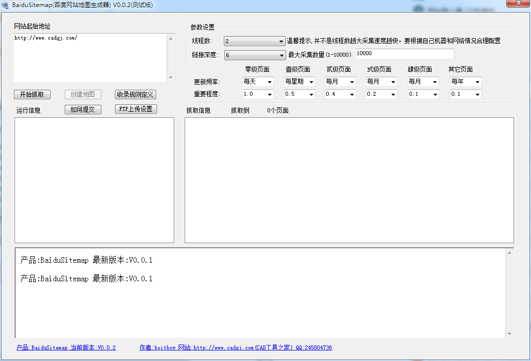
Task: Click second 产品:BaiduSitemap 最新版本:V0.0.1 line
Action: [86, 279]
